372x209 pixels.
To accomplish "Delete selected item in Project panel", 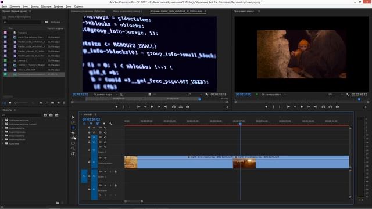I will click(x=64, y=103).
